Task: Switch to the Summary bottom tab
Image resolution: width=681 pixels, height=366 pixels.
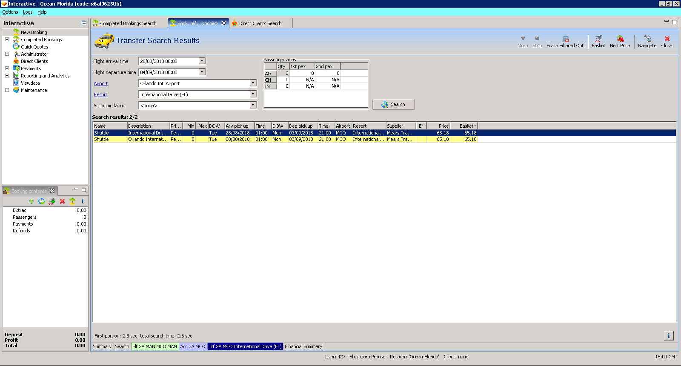Action: (x=102, y=346)
